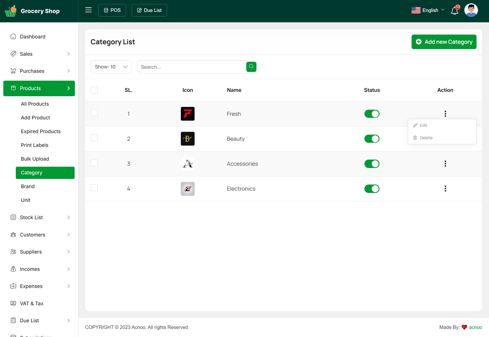Choose Edit from the action menu
This screenshot has width=489, height=337.
(x=423, y=125)
